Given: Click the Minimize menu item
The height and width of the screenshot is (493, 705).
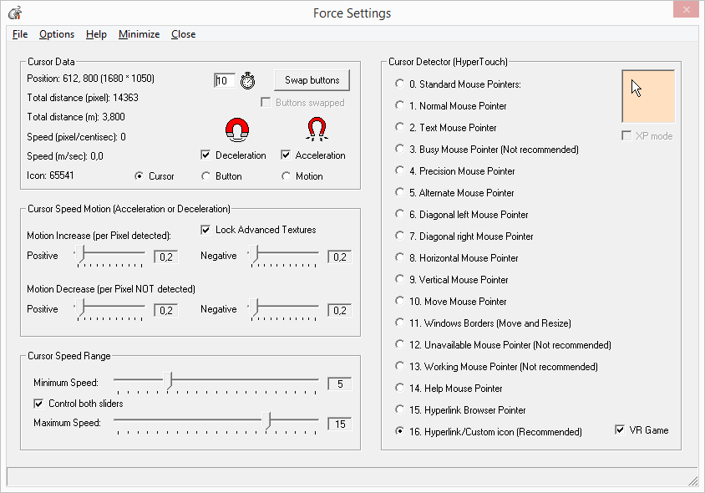Looking at the screenshot, I should [x=139, y=34].
